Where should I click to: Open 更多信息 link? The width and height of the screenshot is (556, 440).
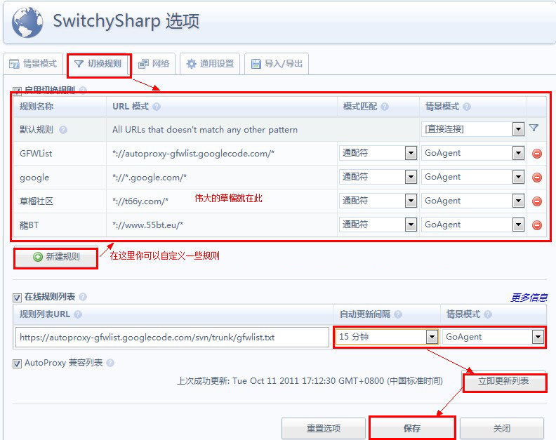(x=529, y=298)
